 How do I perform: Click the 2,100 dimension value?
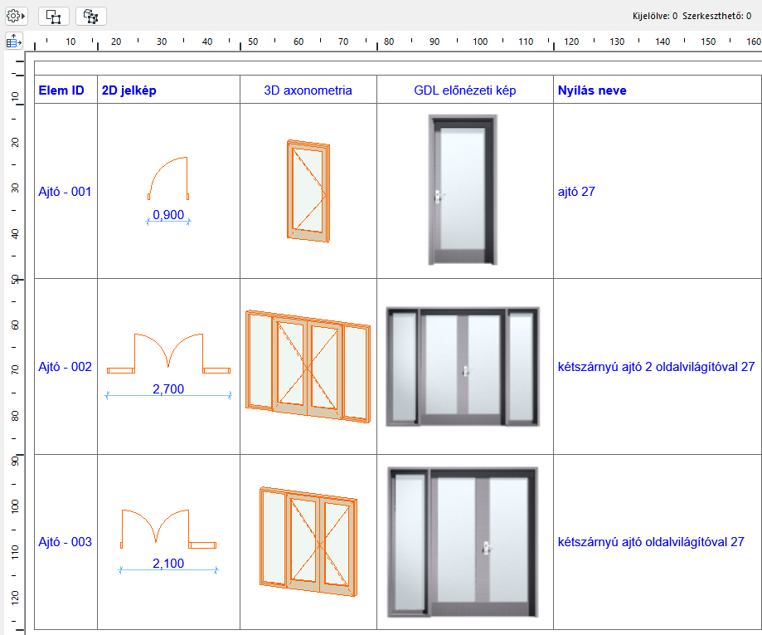(168, 563)
